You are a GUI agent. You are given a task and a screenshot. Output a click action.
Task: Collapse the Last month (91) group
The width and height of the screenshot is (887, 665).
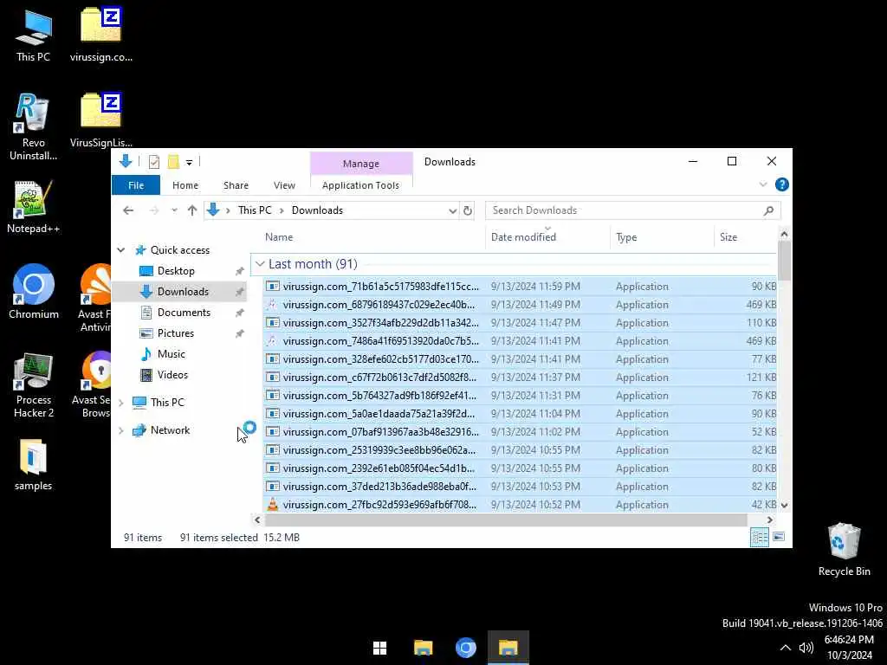point(260,264)
